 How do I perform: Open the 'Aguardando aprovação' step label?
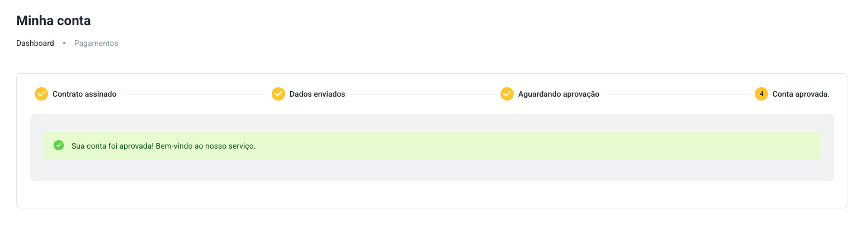(559, 94)
